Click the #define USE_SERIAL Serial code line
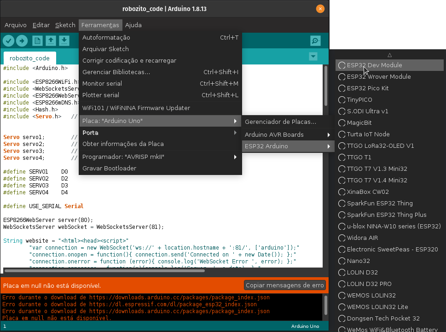Screen dimensions: 446x332 click(x=43, y=206)
